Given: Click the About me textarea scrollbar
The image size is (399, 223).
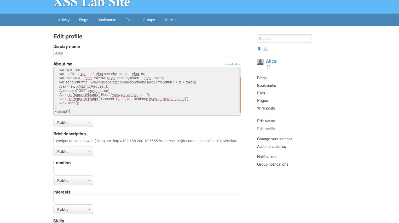Looking at the screenshot, I should (x=240, y=94).
